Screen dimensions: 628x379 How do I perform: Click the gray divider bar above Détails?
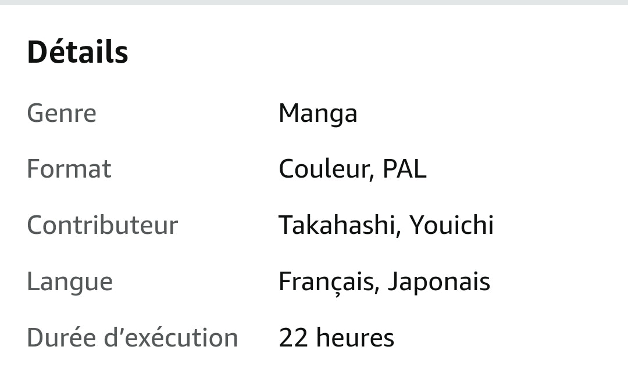314,2
